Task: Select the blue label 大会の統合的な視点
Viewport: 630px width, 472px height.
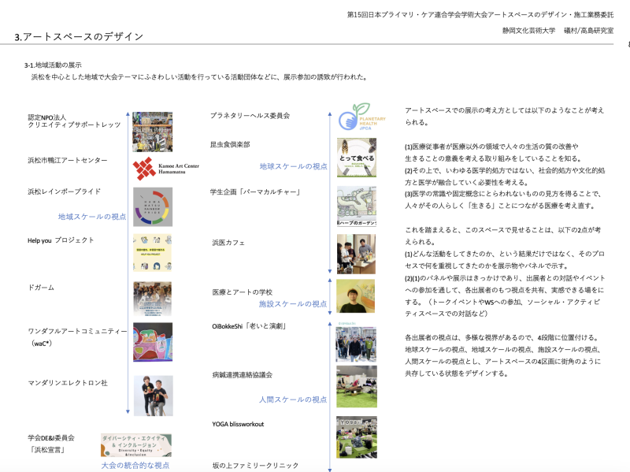Action: tap(135, 465)
